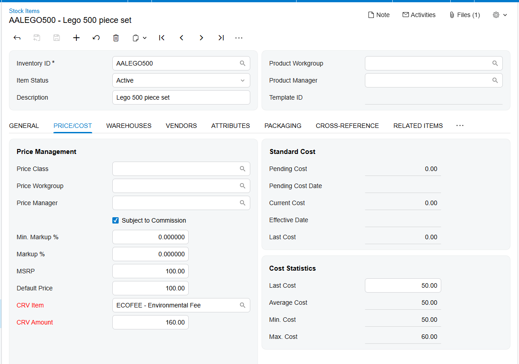Click the Product Manager input field
519x364 pixels.
434,80
